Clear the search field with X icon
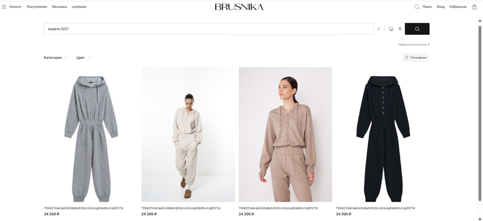Image resolution: width=483 pixels, height=221 pixels. (x=378, y=29)
